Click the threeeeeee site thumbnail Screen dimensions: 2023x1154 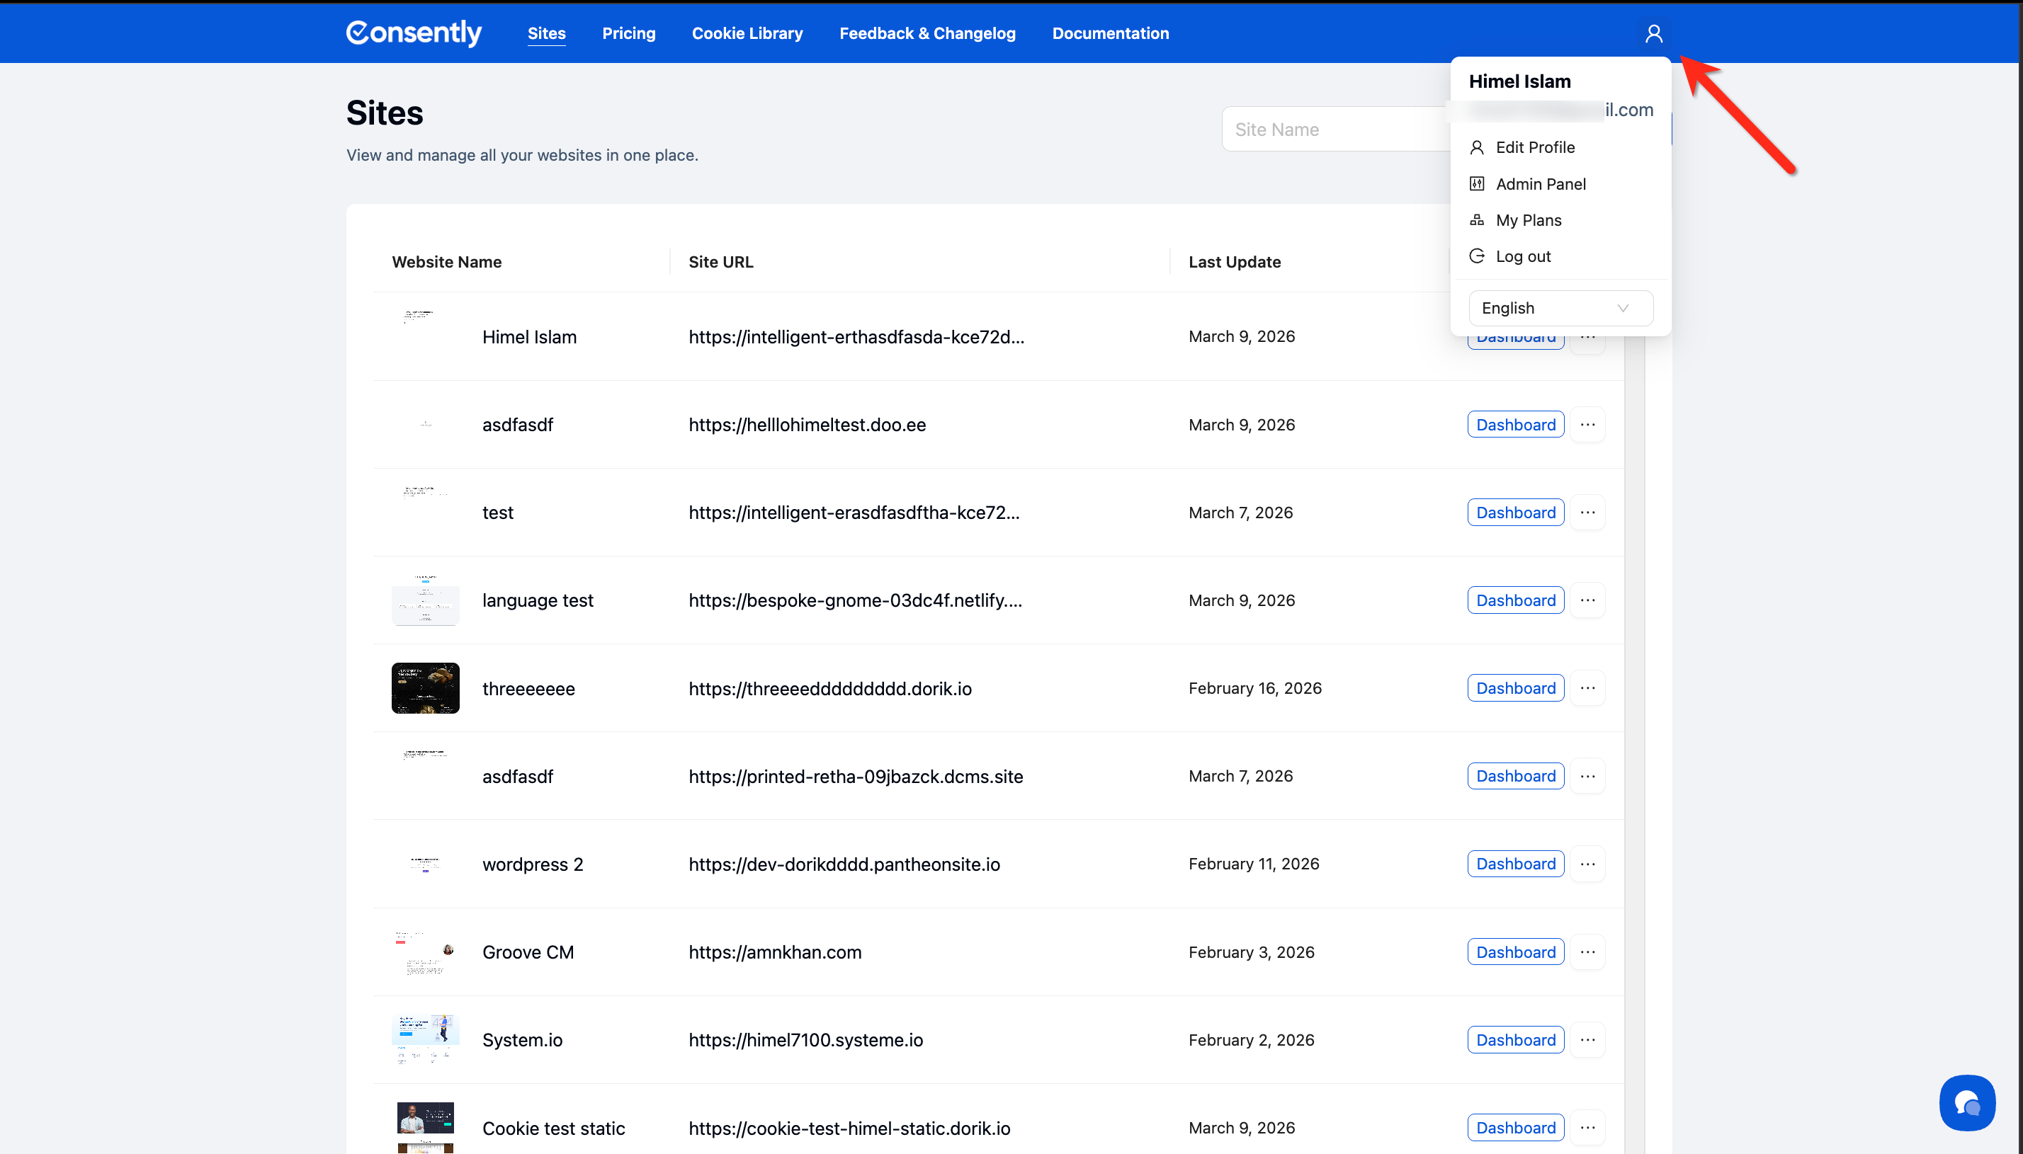[425, 688]
